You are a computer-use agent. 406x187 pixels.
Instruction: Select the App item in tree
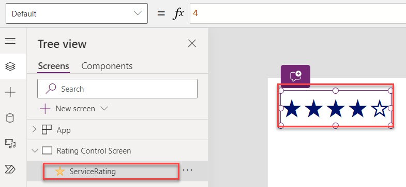tap(64, 130)
